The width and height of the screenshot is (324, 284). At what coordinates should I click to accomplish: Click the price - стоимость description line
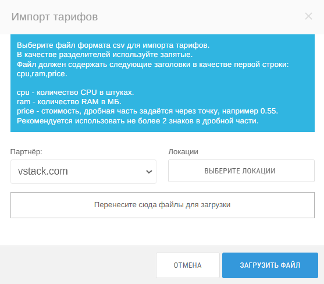click(147, 111)
